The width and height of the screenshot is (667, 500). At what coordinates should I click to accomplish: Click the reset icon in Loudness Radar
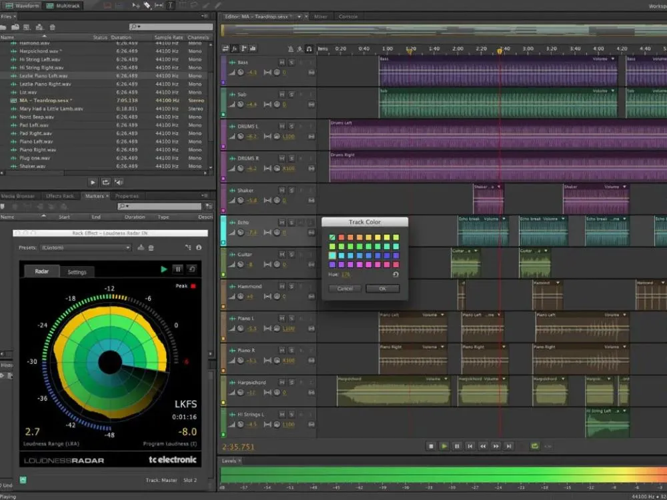coord(192,269)
